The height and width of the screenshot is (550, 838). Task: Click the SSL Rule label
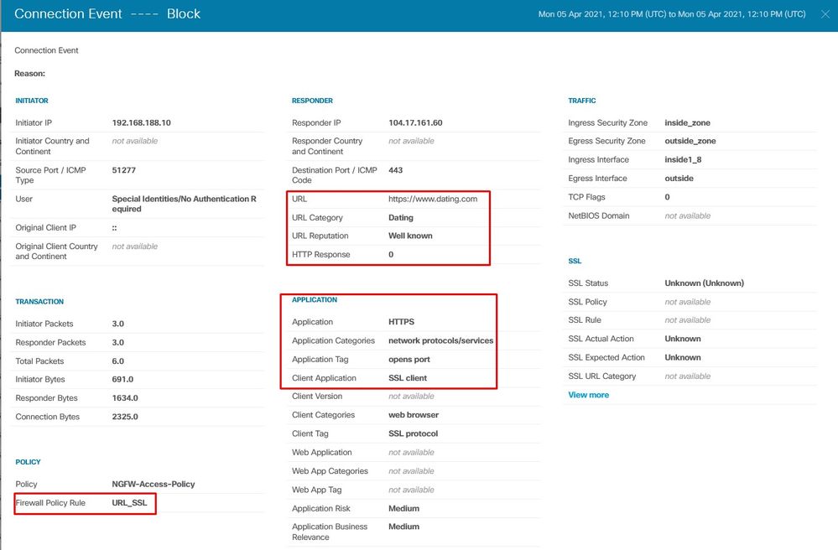(585, 319)
